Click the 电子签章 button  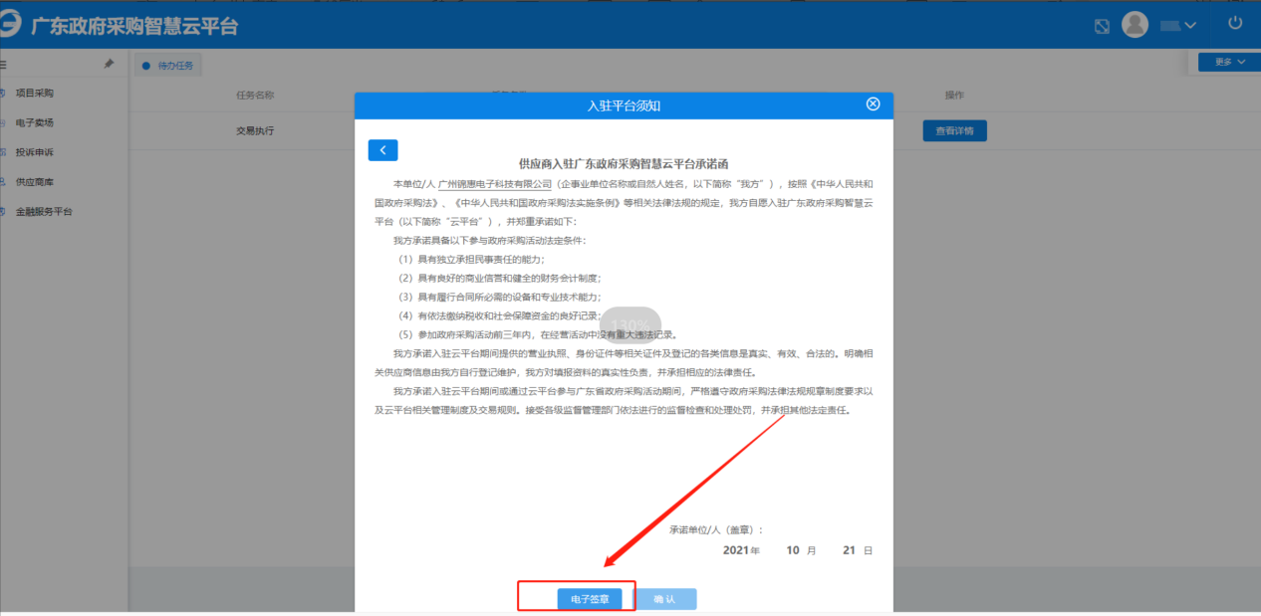[590, 599]
